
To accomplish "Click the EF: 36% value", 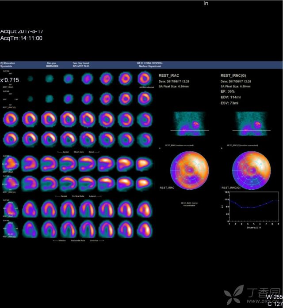I will (227, 91).
